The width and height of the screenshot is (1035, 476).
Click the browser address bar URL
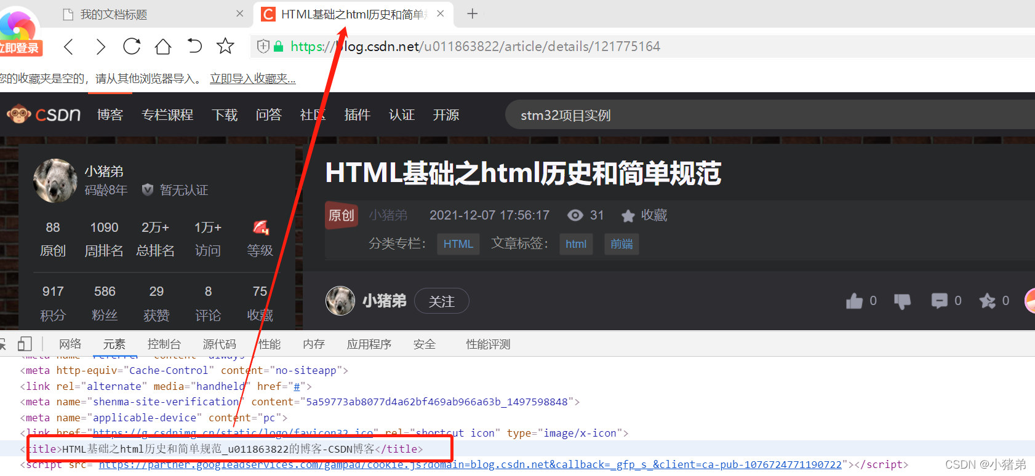click(x=475, y=46)
